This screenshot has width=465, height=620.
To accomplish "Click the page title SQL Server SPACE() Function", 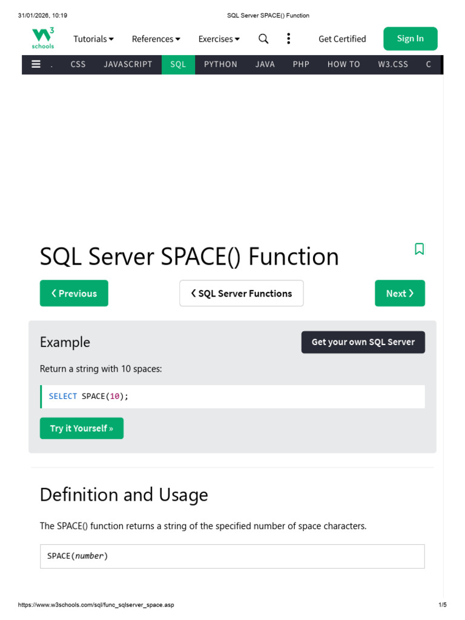I will pos(190,257).
